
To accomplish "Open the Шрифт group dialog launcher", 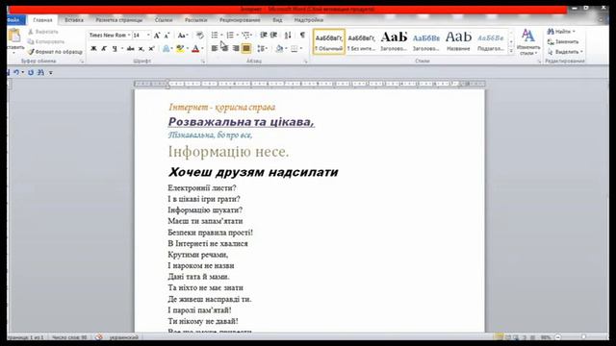I will tap(203, 62).
